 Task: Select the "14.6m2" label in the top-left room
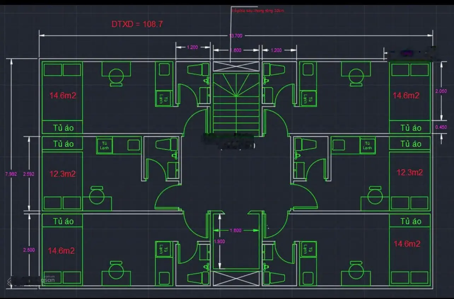click(x=63, y=95)
